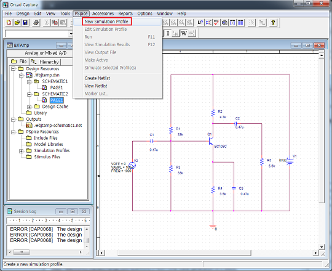
Task: Select the Stimulus Files folder
Action: pos(47,156)
